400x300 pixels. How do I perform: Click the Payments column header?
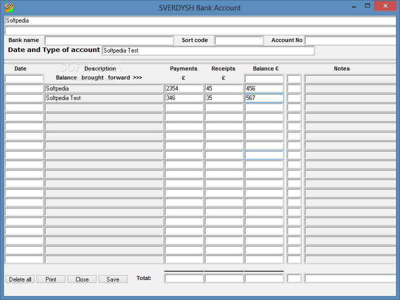coord(183,68)
